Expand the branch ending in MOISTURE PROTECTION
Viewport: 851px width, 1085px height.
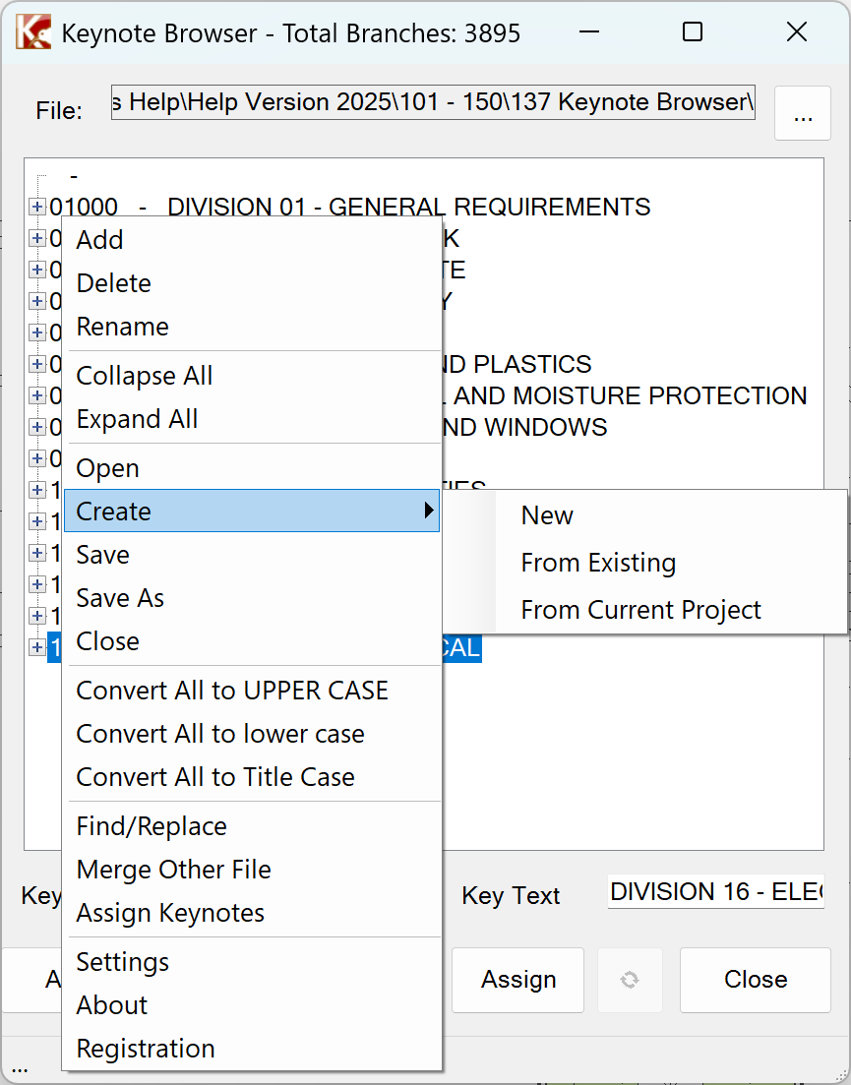[37, 396]
